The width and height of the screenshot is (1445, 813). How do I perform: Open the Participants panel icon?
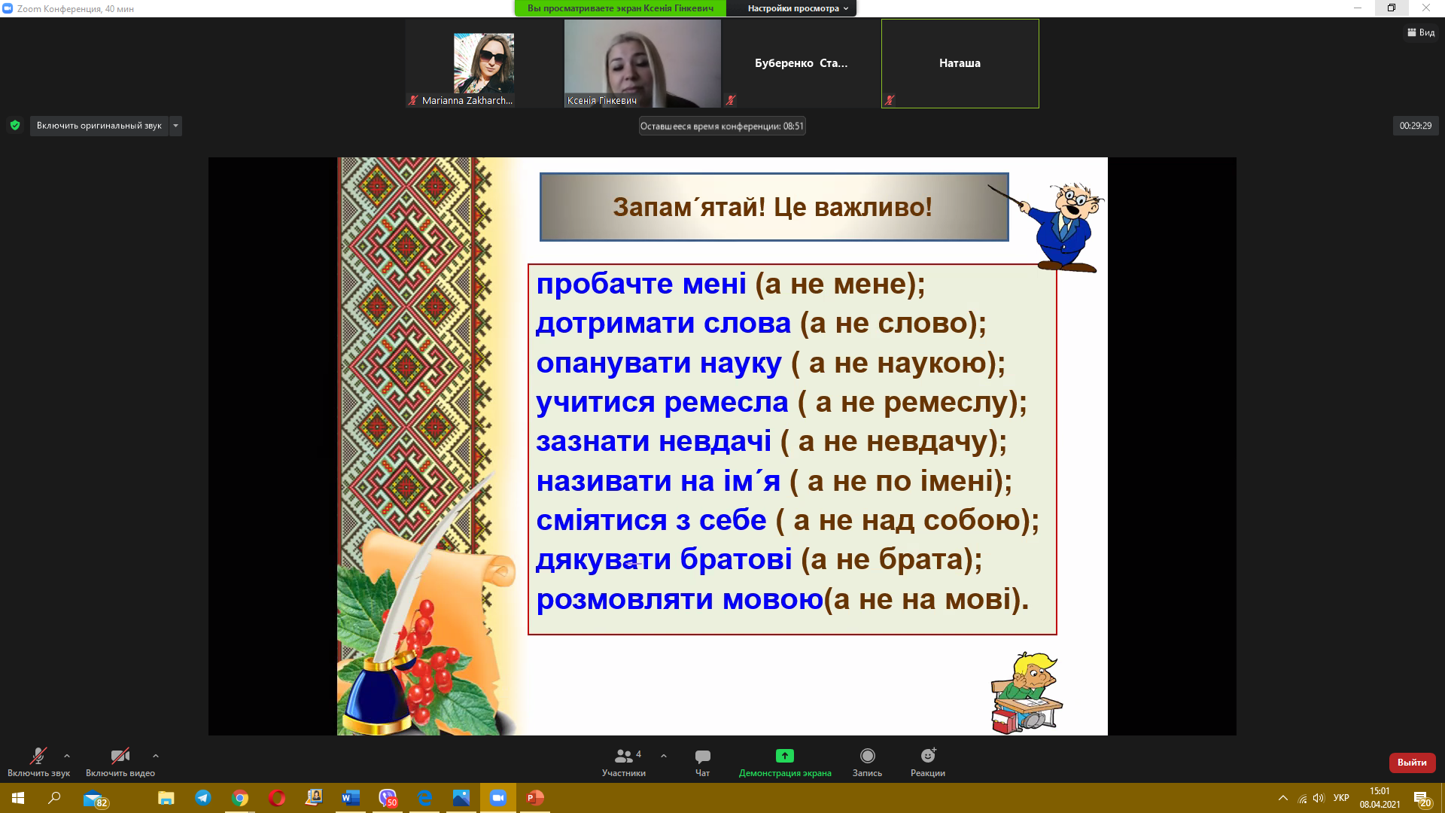tap(623, 757)
